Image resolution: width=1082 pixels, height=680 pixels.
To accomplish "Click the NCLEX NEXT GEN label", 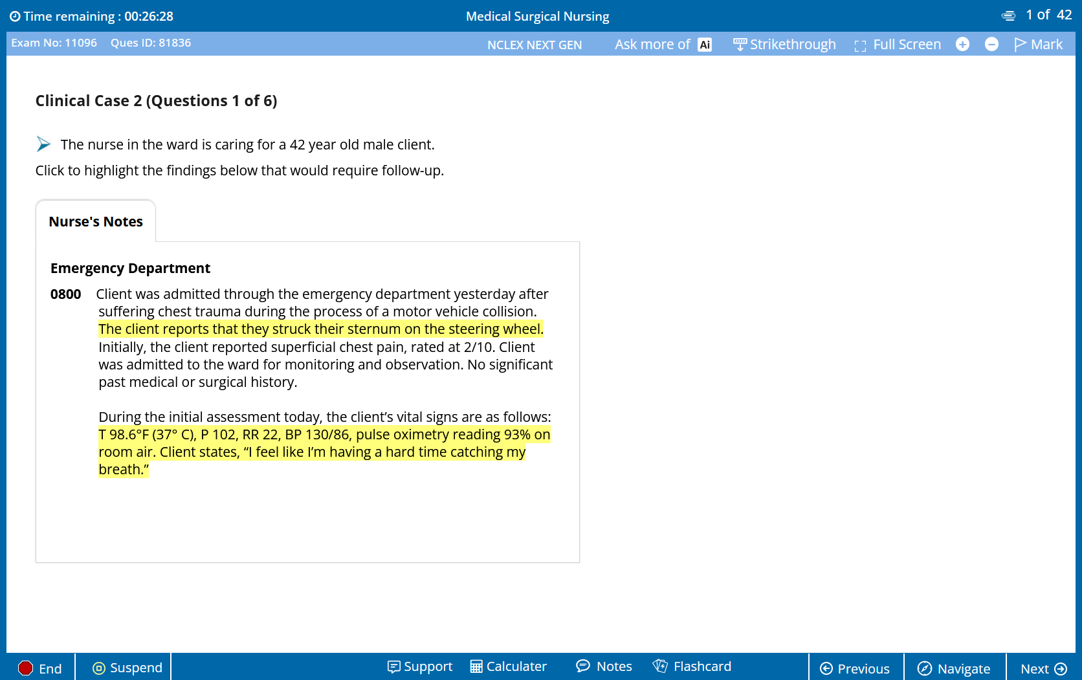I will tap(535, 45).
